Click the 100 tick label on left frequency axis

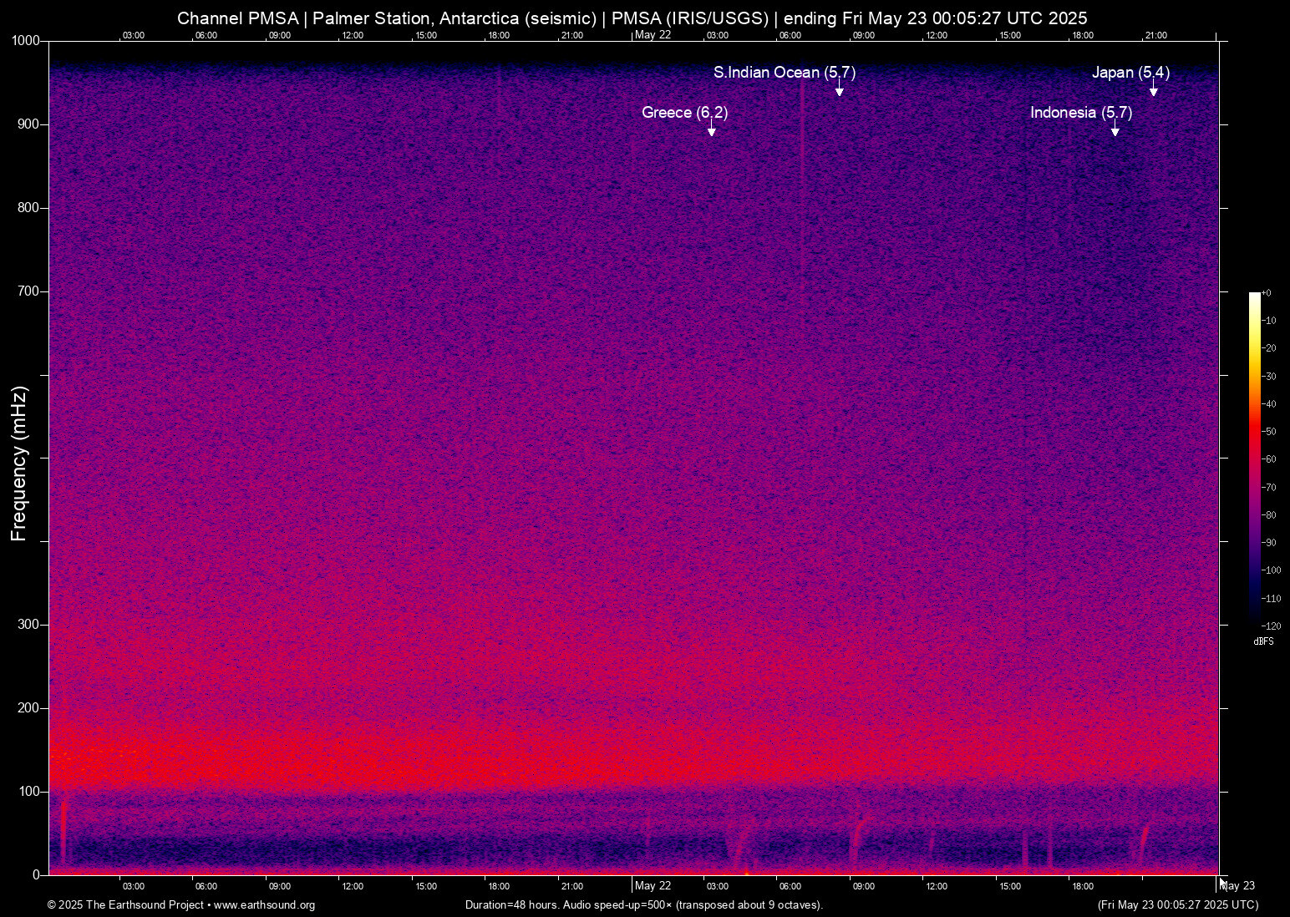(x=29, y=792)
